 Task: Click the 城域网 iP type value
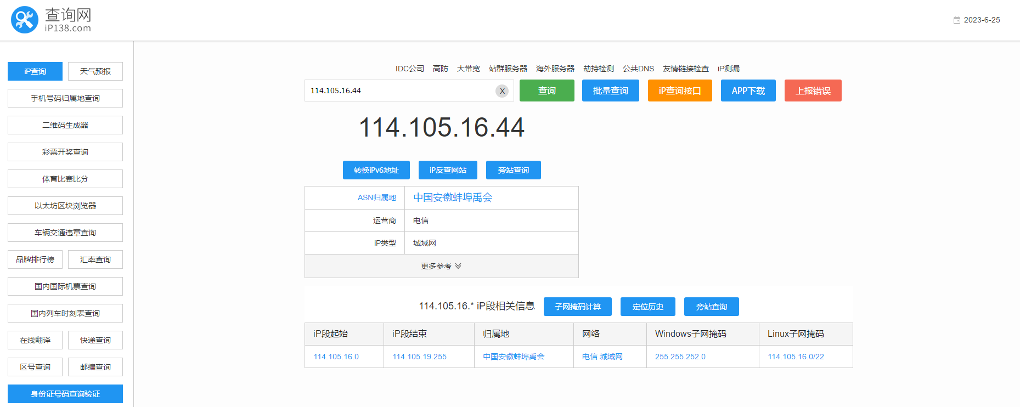pos(425,243)
